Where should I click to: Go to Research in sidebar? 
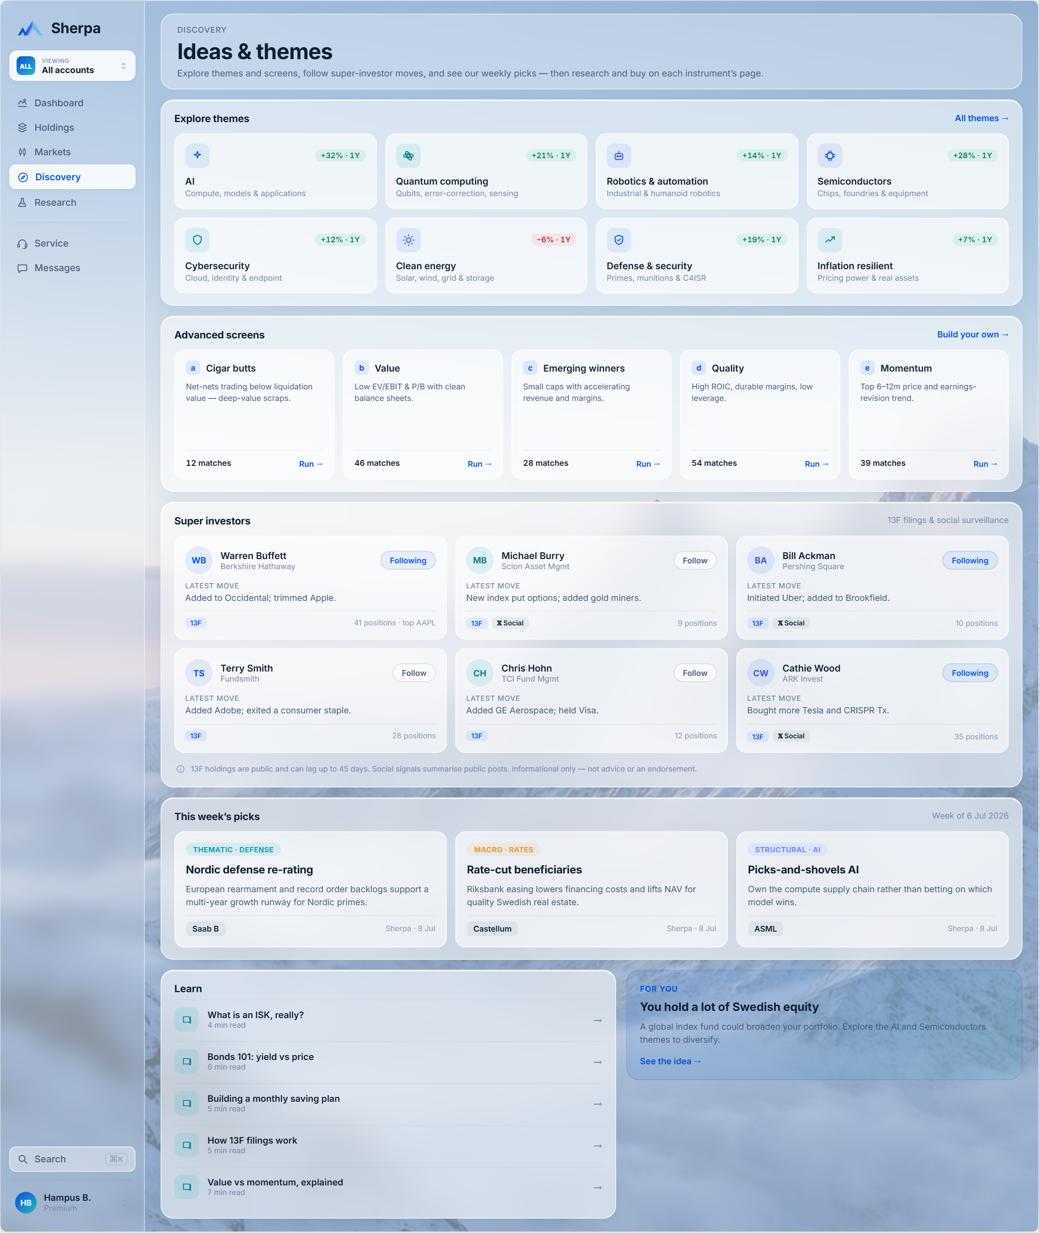73,202
